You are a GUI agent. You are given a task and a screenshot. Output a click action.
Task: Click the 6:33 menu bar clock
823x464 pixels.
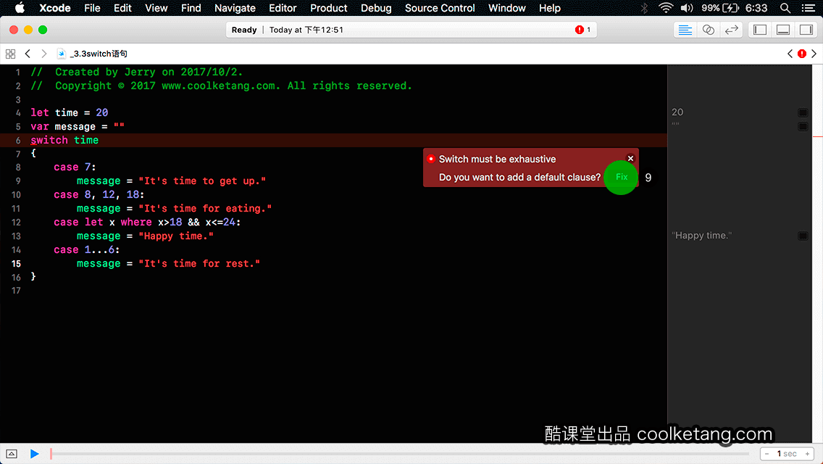pos(756,8)
